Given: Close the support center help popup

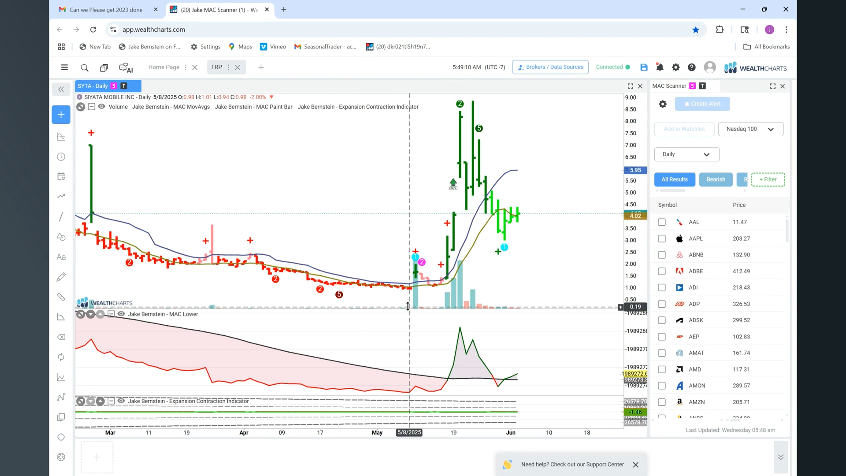Looking at the screenshot, I should tap(635, 465).
